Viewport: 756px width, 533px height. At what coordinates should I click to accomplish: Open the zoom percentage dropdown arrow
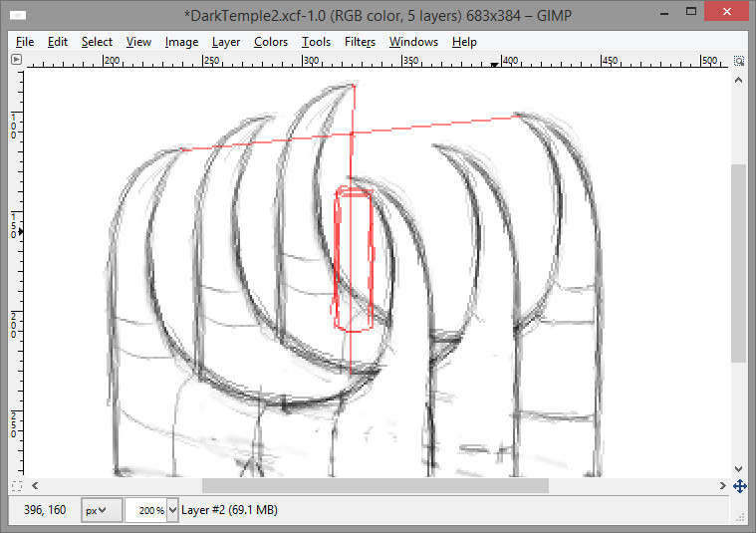pos(172,510)
